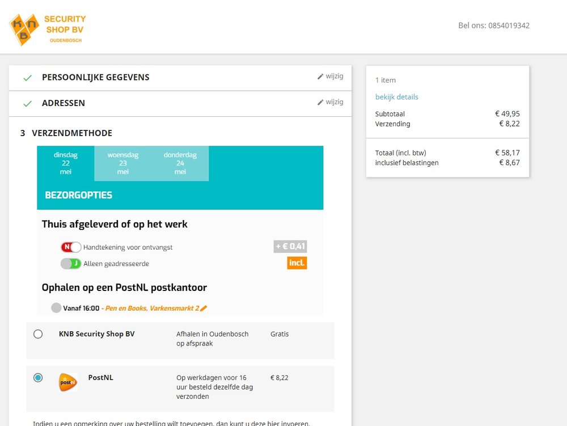This screenshot has width=567, height=426.
Task: Select the donderdag 24 mei delivery day
Action: (x=180, y=162)
